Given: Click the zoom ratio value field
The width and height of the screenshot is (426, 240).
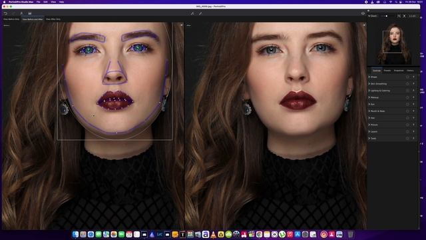Looking at the screenshot, I should [x=412, y=16].
